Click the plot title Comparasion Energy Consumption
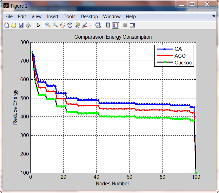Viewport: 219px width, 193px height. click(x=113, y=37)
